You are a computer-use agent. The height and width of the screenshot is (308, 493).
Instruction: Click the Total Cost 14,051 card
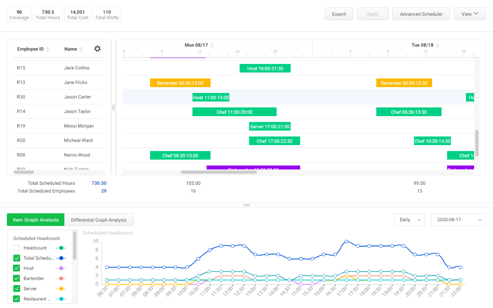click(78, 15)
